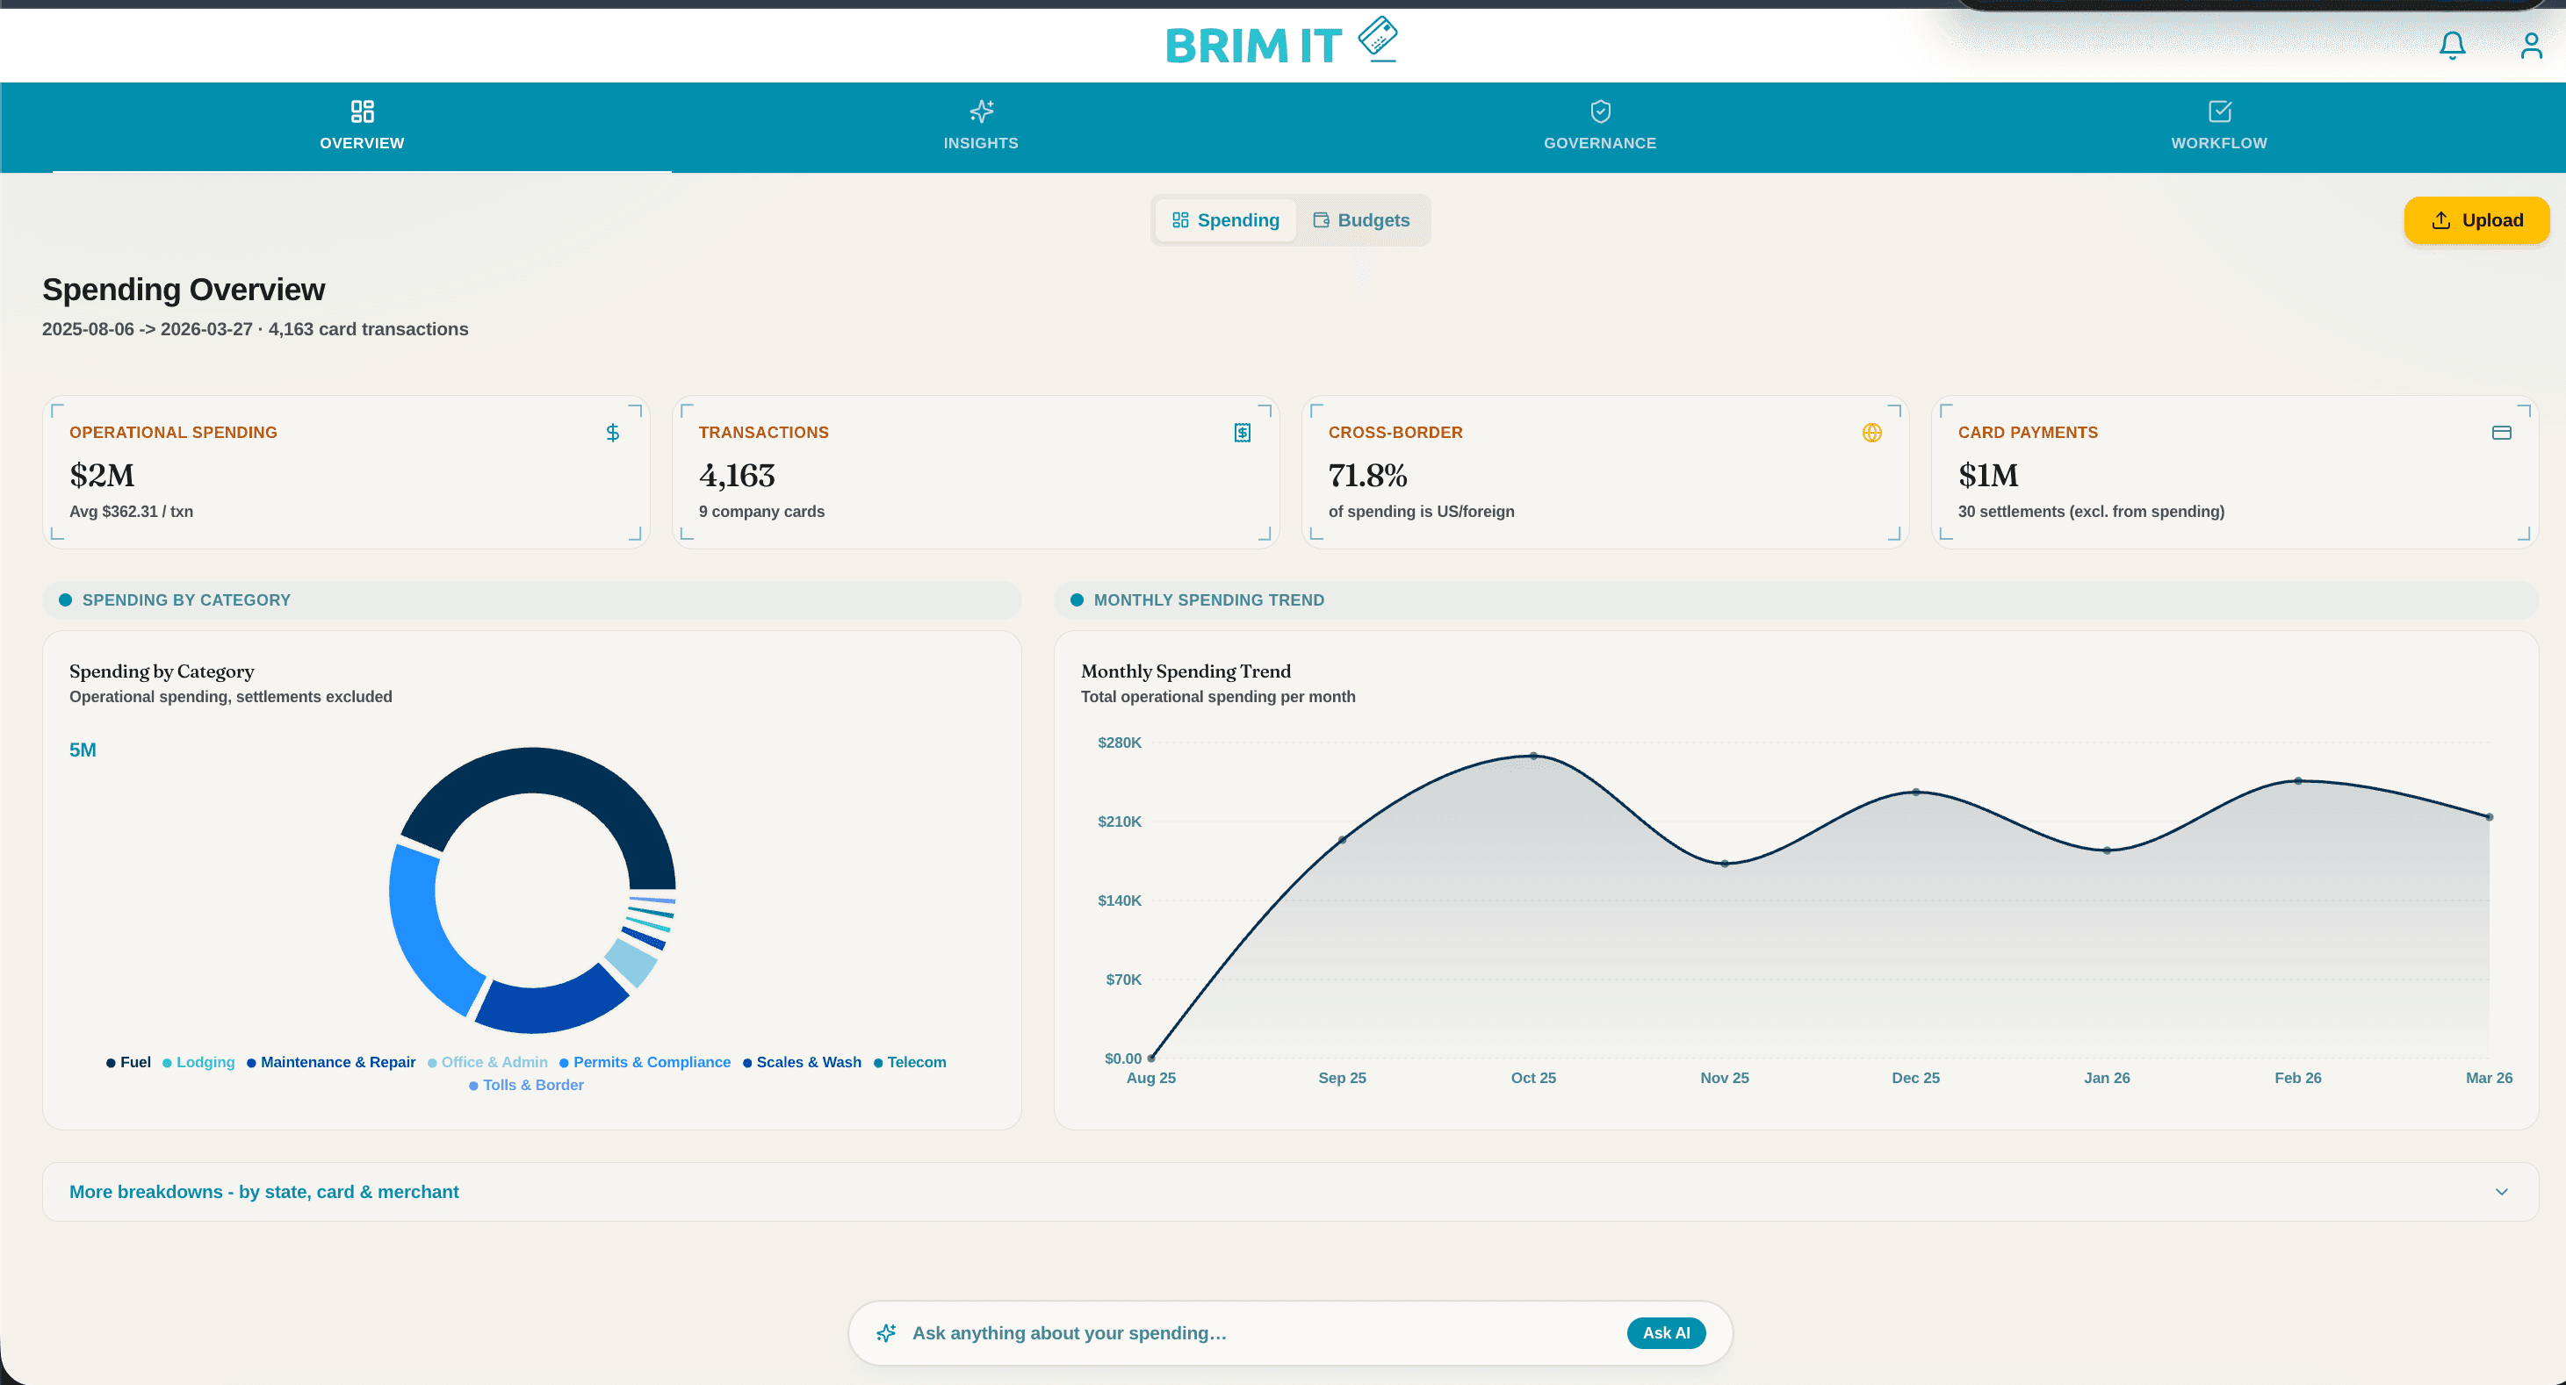Switch to the Governance tab
This screenshot has height=1385, width=2566.
coord(1600,127)
